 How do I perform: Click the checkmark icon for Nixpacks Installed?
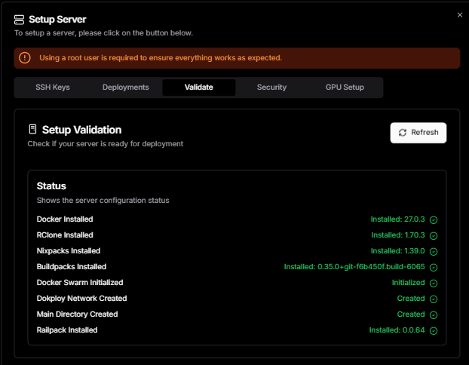point(434,251)
